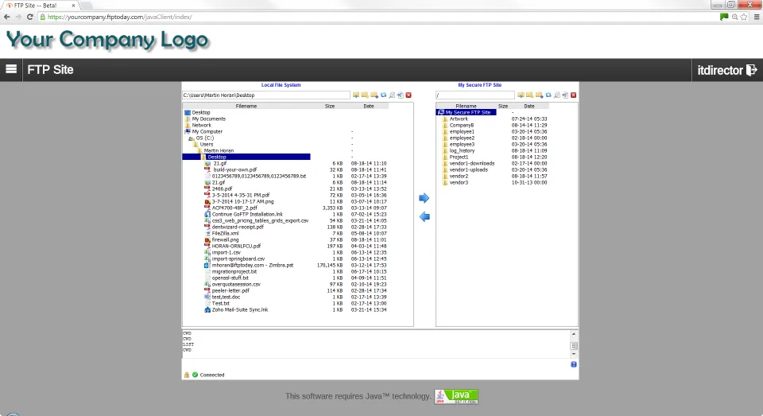Click the local path input field
This screenshot has width=763, height=416.
point(265,95)
